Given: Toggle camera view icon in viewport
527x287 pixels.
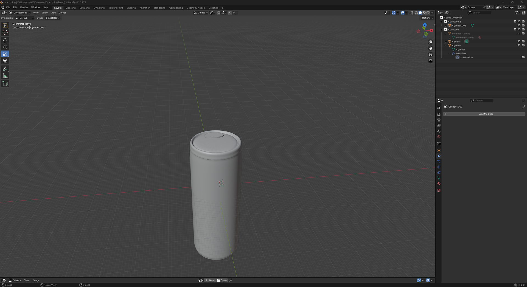Looking at the screenshot, I should 430,55.
